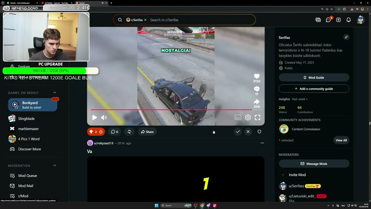
Task: Bookmark this page with the star
Action: pos(332,9)
